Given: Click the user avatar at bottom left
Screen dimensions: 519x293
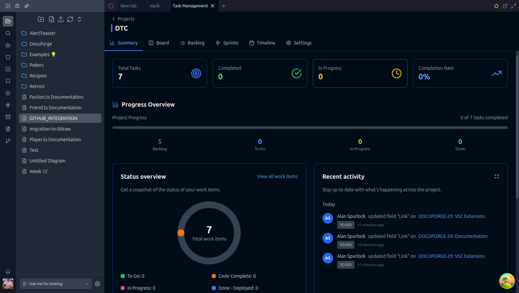Looking at the screenshot, I should (x=8, y=284).
